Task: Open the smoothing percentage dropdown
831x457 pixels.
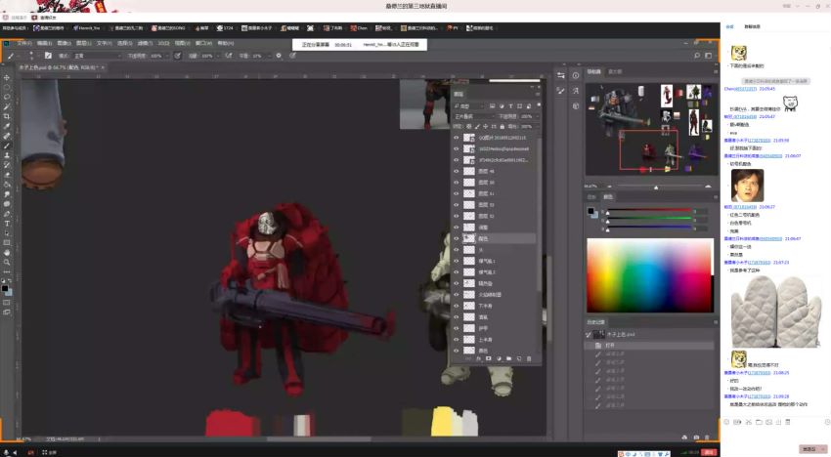Action: [267, 55]
